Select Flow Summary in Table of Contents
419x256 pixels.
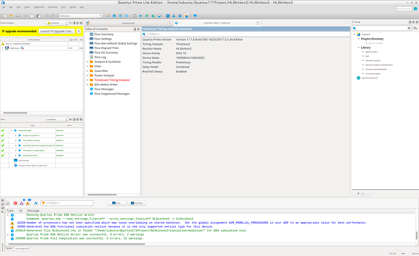pos(104,34)
